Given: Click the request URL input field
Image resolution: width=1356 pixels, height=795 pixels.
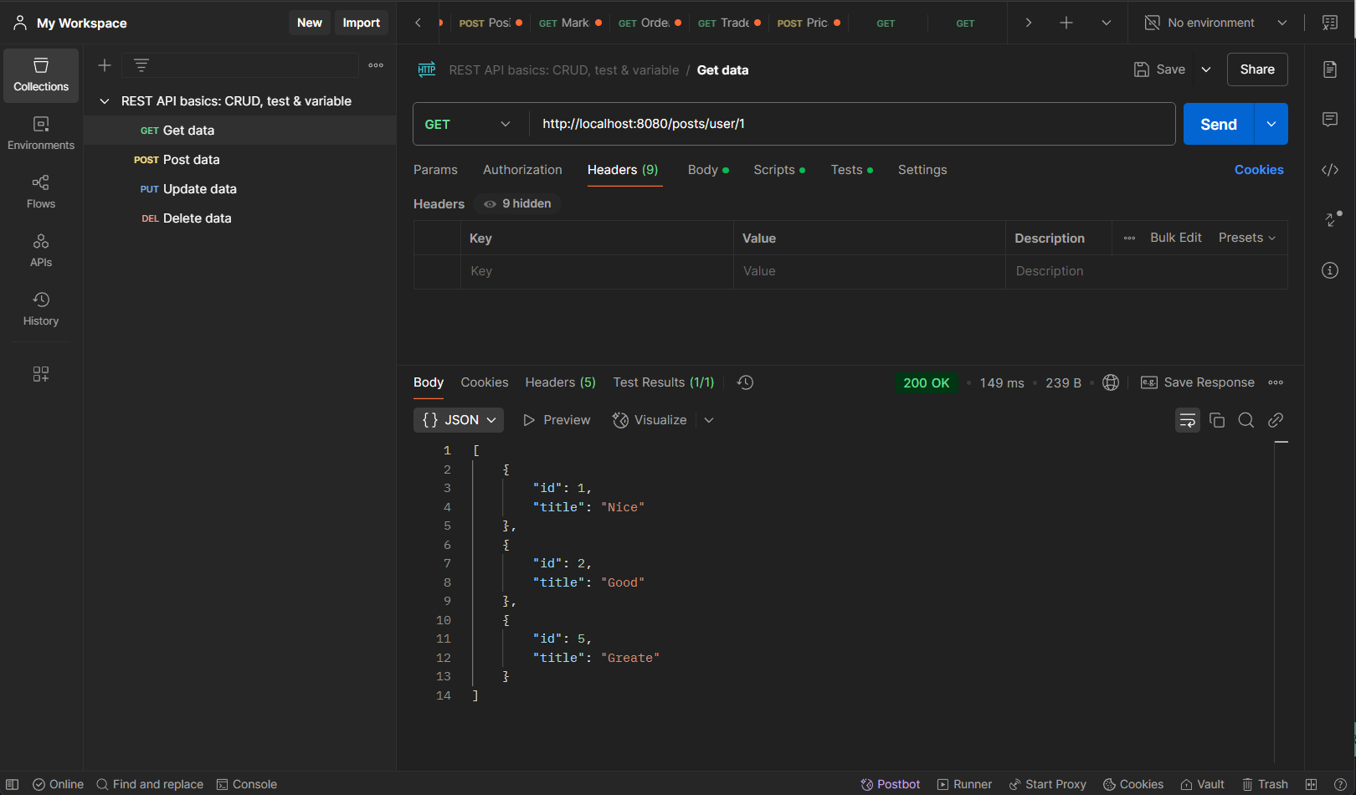Looking at the screenshot, I should [852, 124].
